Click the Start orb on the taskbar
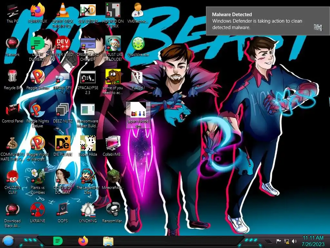Viewport: 330px width, 248px height. click(x=8, y=242)
